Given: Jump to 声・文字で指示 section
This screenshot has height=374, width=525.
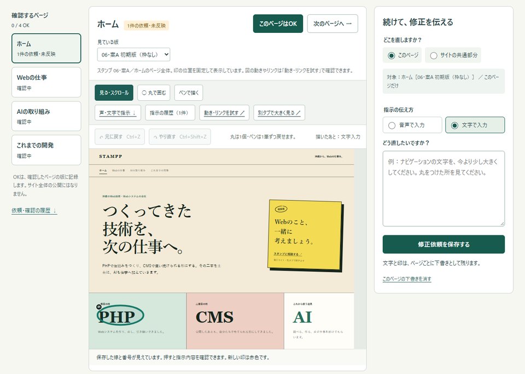Looking at the screenshot, I should pos(118,113).
